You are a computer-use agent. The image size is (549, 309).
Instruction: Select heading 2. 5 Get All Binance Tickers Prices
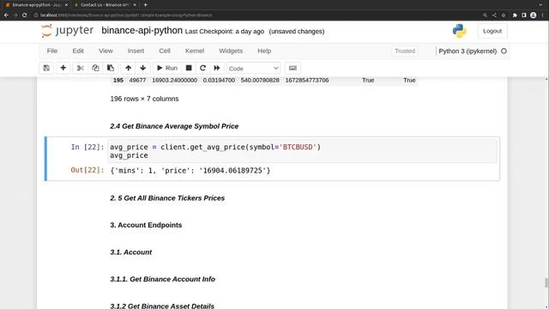click(x=167, y=198)
